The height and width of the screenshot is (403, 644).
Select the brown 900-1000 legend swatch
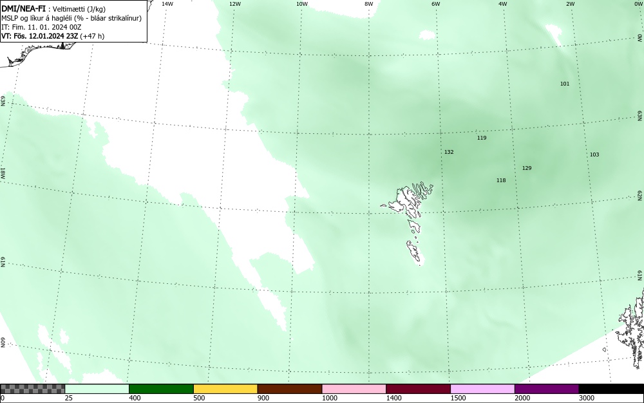click(290, 389)
